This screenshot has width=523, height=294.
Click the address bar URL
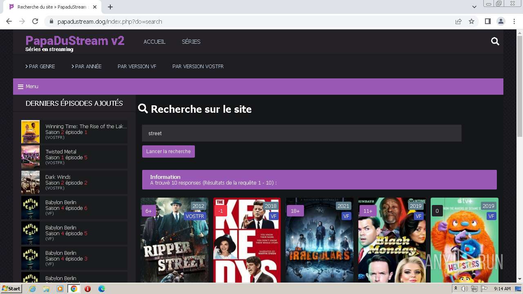(110, 22)
